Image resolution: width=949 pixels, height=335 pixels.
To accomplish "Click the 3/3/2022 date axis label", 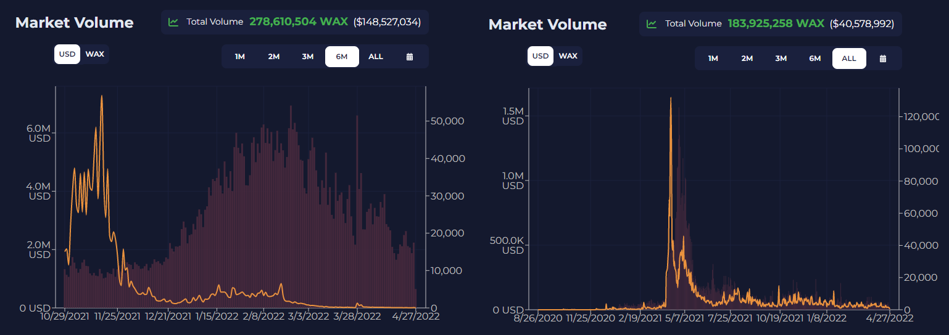I will click(309, 316).
